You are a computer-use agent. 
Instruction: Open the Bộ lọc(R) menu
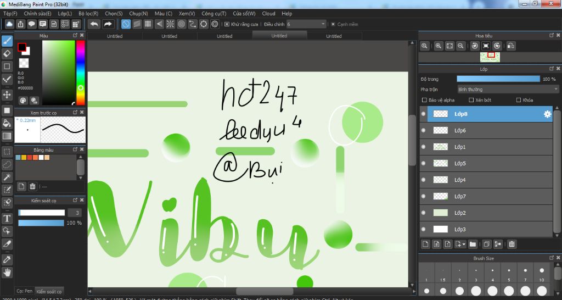click(x=88, y=13)
